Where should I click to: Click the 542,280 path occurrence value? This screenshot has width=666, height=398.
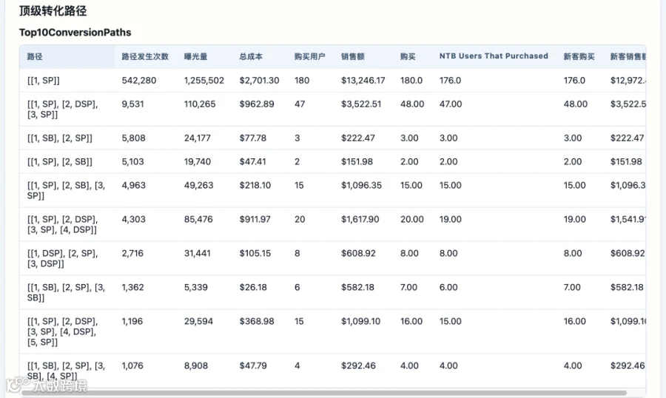(x=139, y=81)
